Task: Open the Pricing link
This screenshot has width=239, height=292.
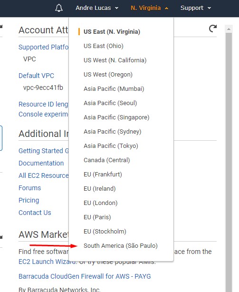Action: tap(29, 200)
